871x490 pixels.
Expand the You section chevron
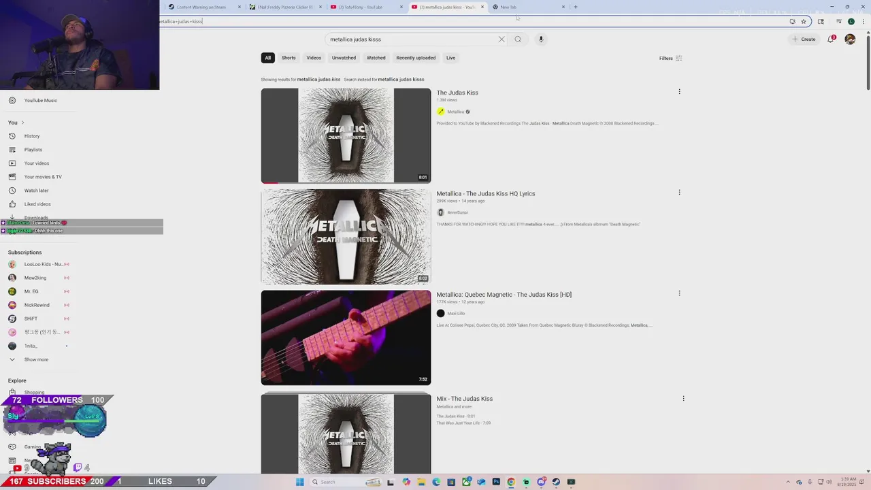coord(22,122)
